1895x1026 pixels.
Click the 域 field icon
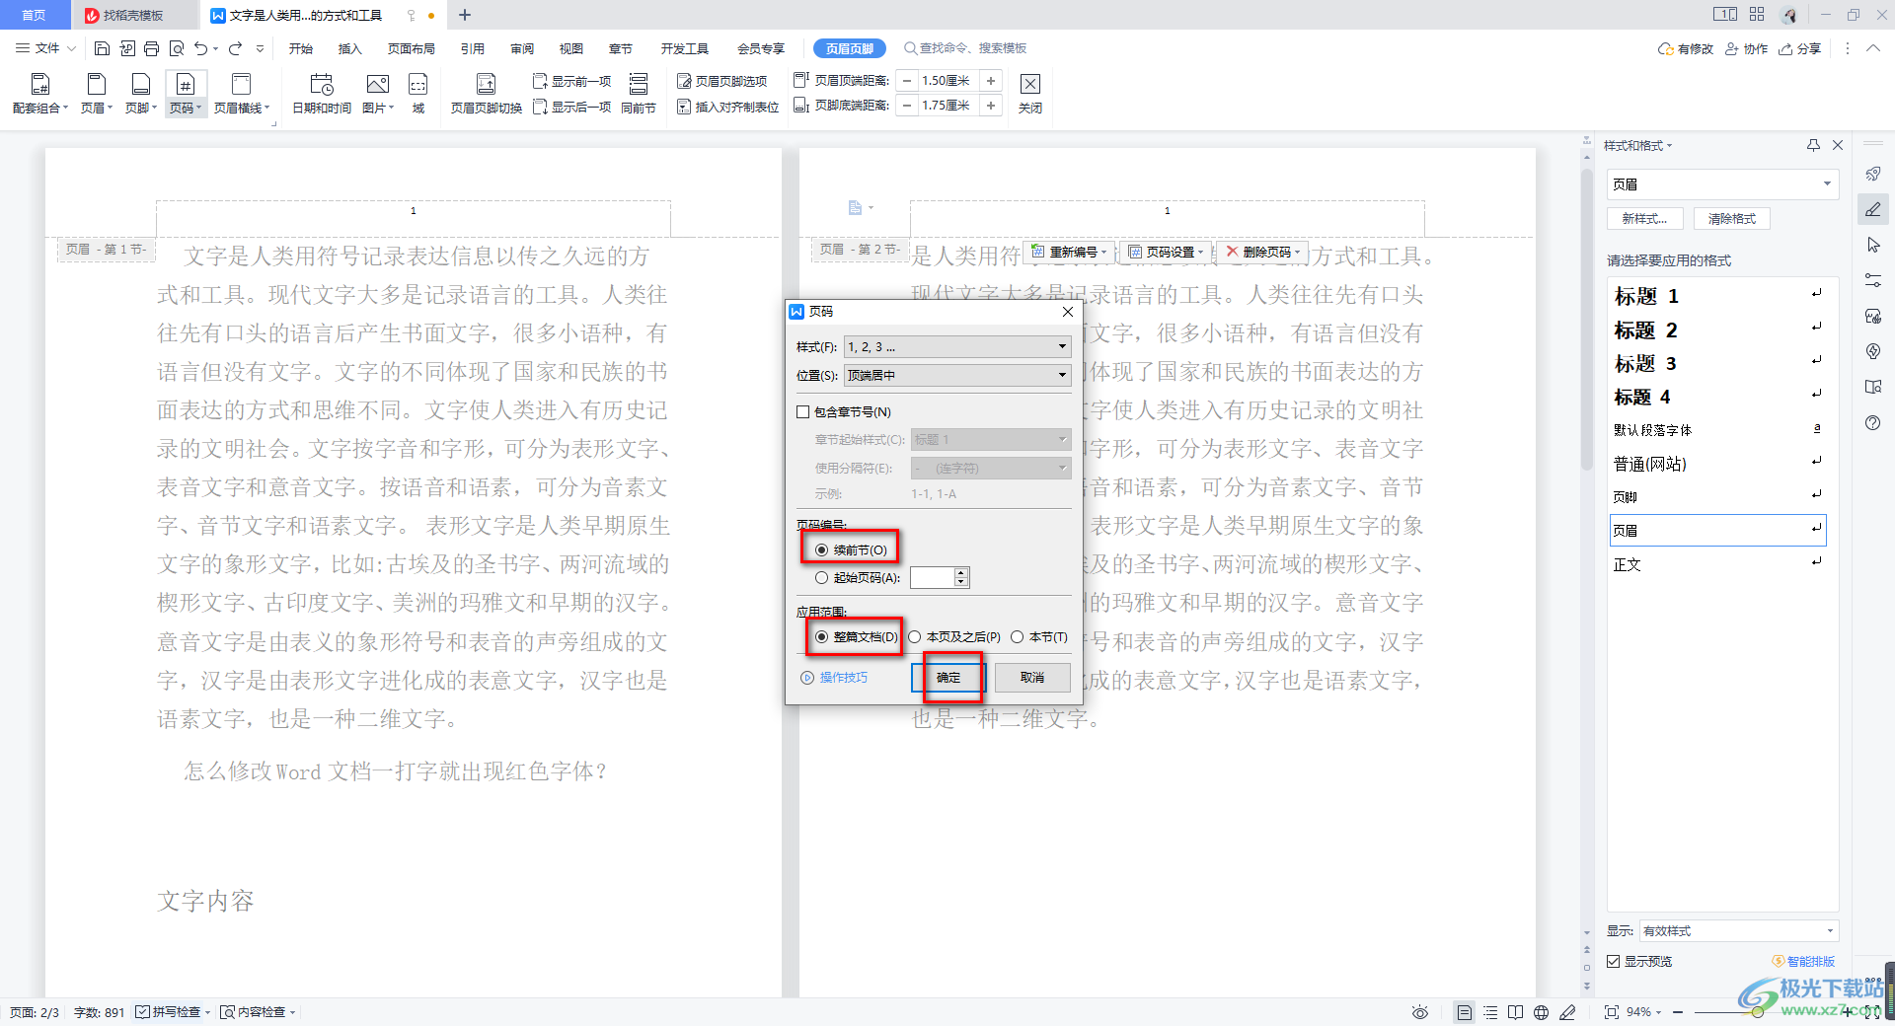pos(418,94)
